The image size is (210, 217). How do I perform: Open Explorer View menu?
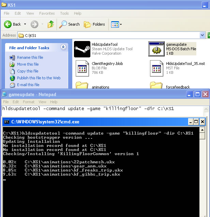pyautogui.click(x=30, y=13)
